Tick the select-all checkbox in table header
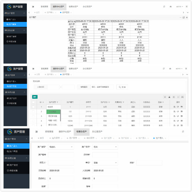Viewport: 192px width, 192px height. click(33, 102)
